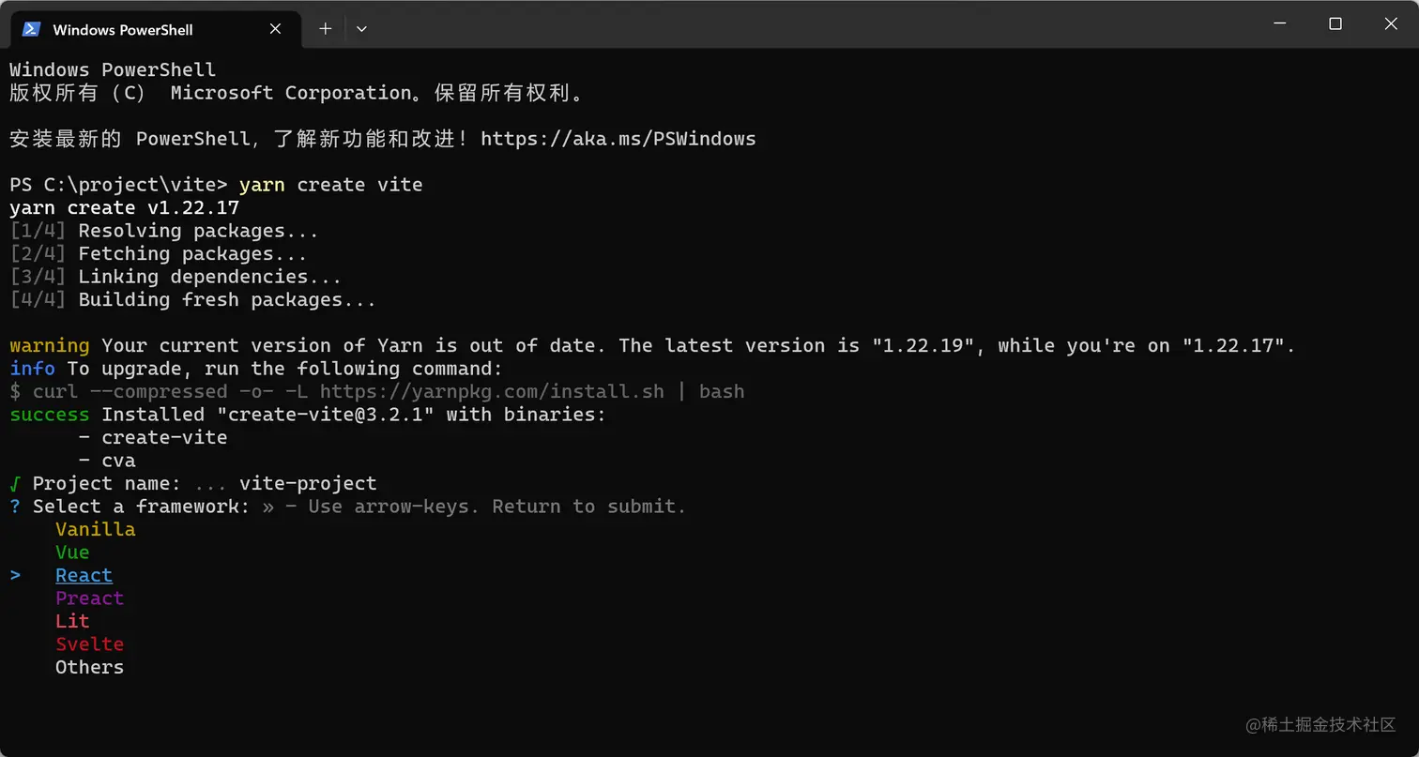
Task: Choose the Svelte framework option
Action: (89, 644)
